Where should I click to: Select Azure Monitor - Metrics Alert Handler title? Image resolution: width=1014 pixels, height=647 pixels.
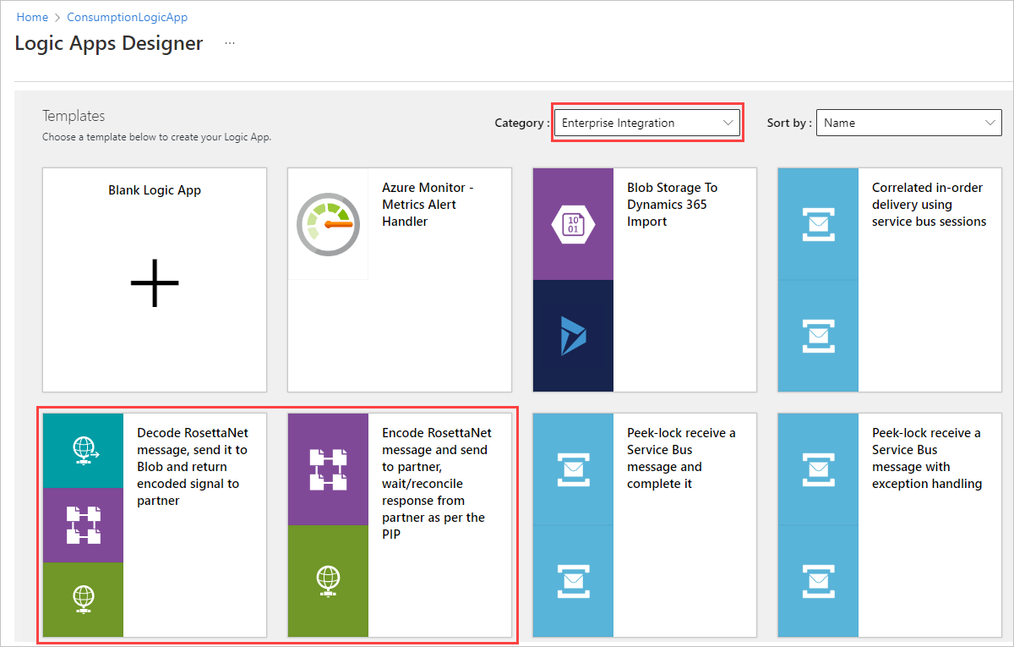click(x=427, y=205)
